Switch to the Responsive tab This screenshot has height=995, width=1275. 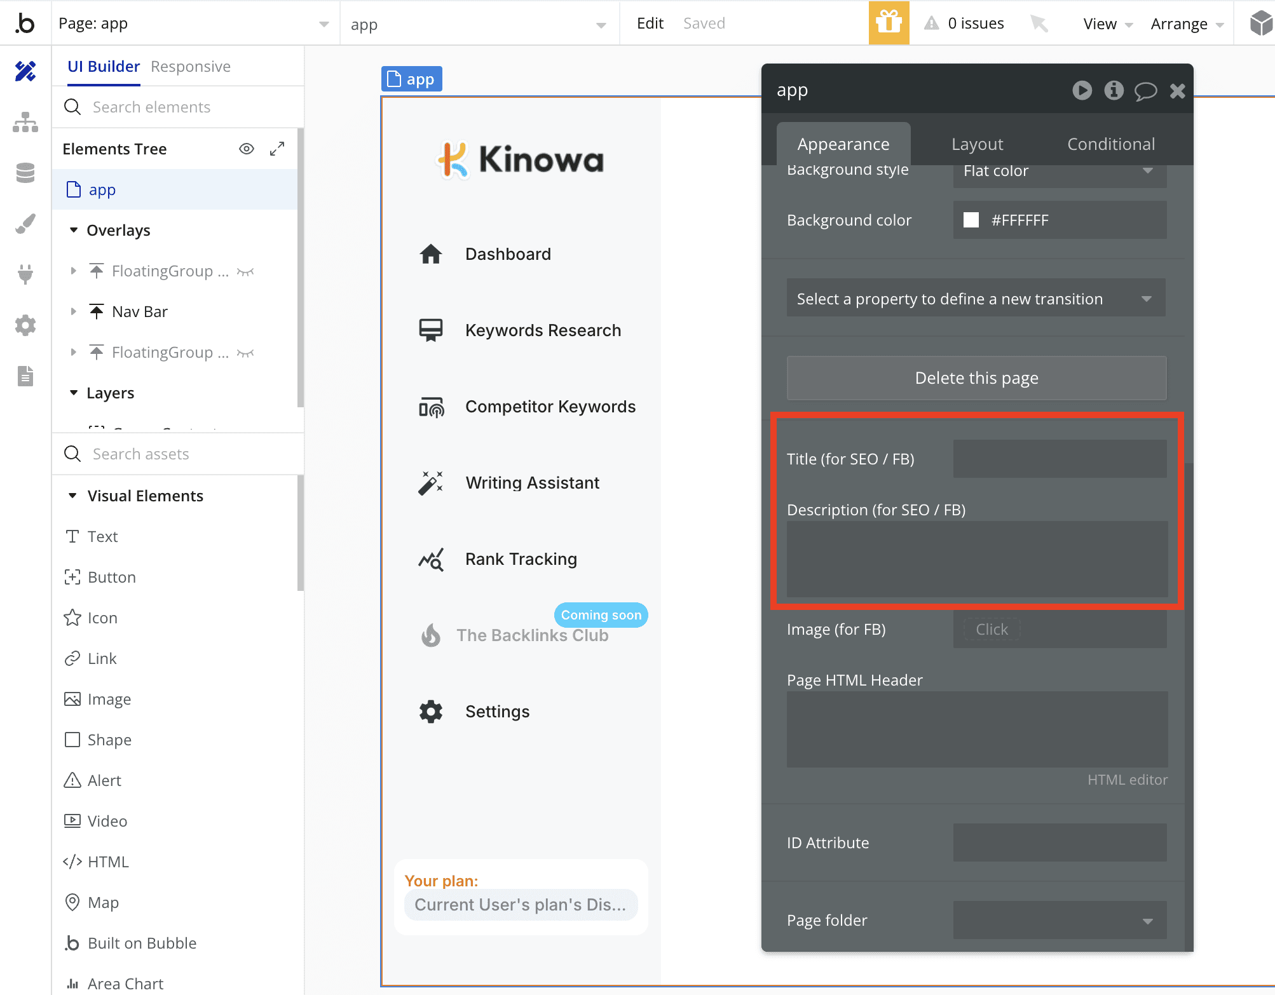(191, 67)
